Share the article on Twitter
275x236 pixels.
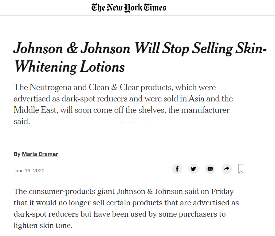pos(194,169)
